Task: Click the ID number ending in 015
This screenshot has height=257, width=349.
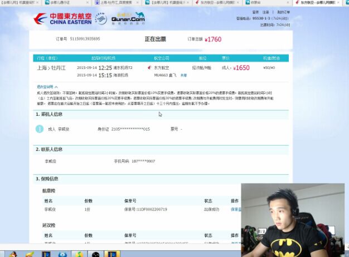Action: click(x=130, y=129)
